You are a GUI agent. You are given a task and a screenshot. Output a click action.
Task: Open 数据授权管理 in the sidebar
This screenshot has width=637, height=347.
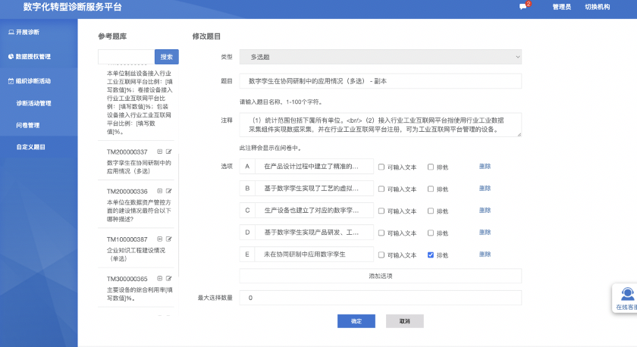[x=30, y=56]
